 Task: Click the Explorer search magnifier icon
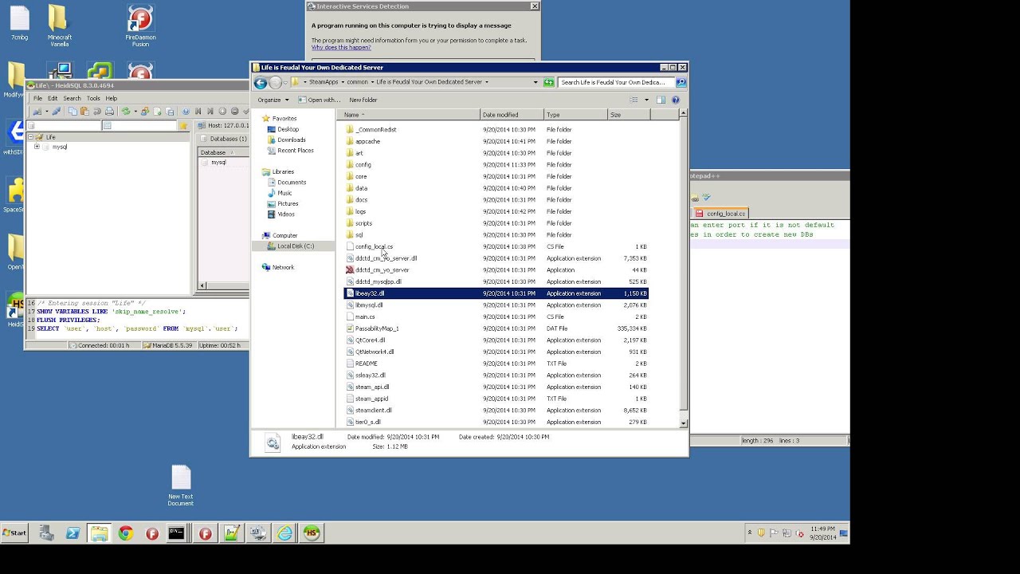681,82
